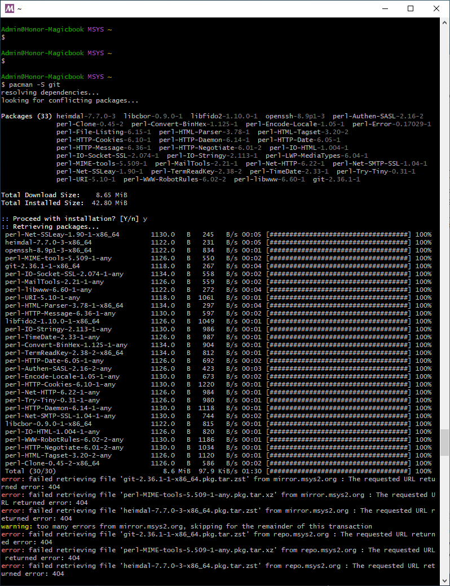
Task: Click the scrollbar up arrow
Action: [445, 21]
